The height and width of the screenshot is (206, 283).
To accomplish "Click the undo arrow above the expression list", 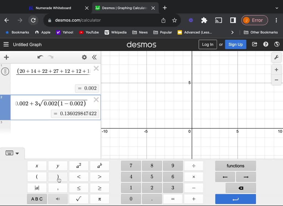I will pyautogui.click(x=40, y=57).
